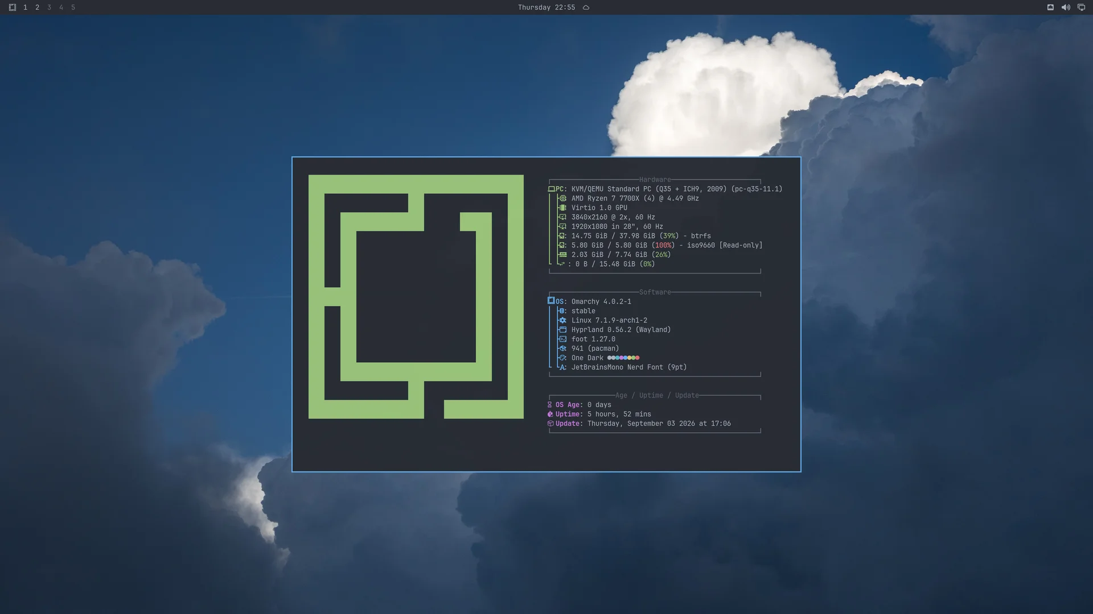The image size is (1093, 614).
Task: Switch to workspace 2
Action: click(37, 7)
